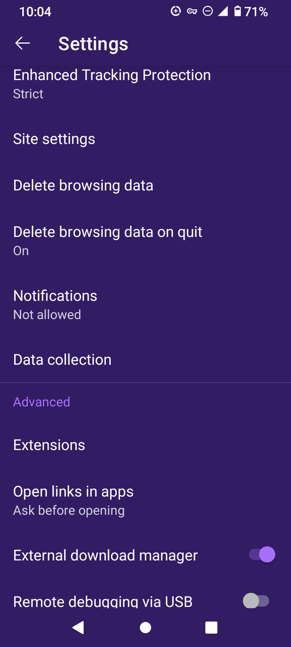This screenshot has height=647, width=291.
Task: Tap the data saver status icon
Action: point(175,11)
